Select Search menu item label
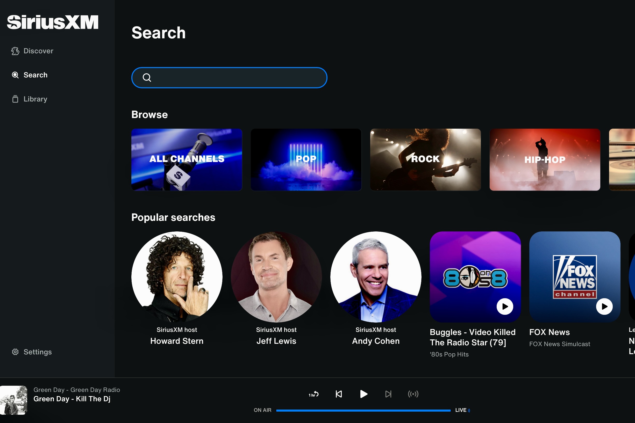This screenshot has width=635, height=423. click(x=36, y=75)
